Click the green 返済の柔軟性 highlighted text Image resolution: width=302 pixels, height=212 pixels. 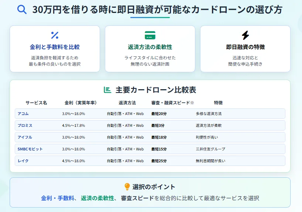pos(97,198)
